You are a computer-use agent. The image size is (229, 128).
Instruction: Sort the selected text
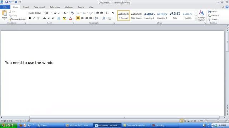coord(107,13)
